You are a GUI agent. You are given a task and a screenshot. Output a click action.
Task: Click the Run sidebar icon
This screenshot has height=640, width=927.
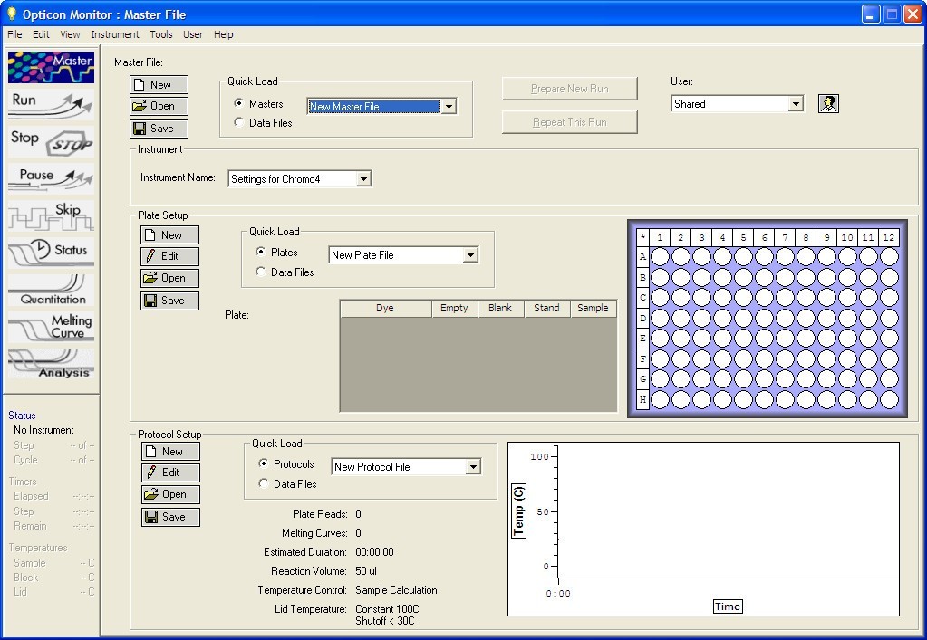51,104
